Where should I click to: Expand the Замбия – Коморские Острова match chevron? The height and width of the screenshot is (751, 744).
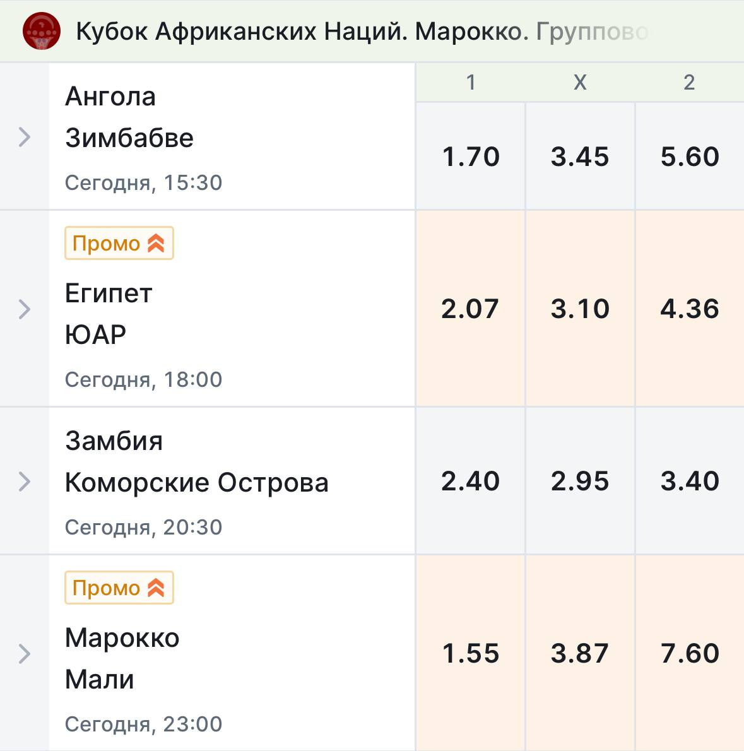25,482
